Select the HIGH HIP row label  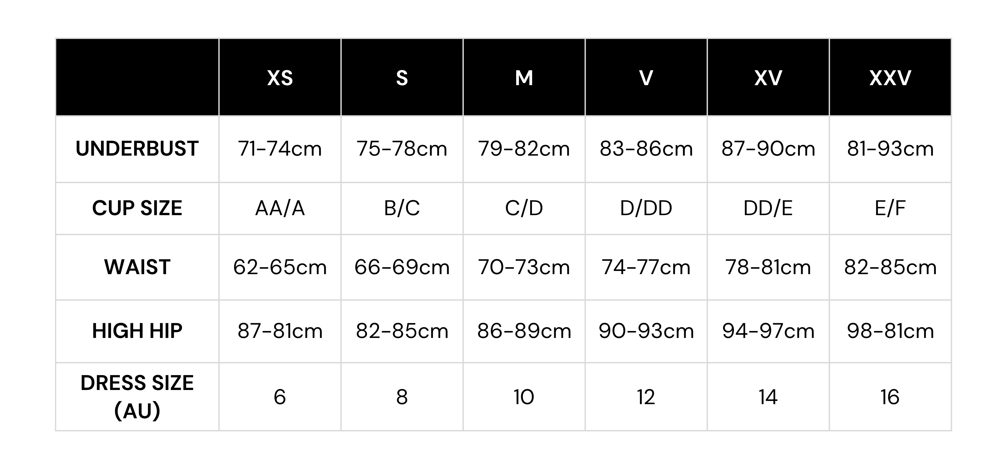[137, 331]
